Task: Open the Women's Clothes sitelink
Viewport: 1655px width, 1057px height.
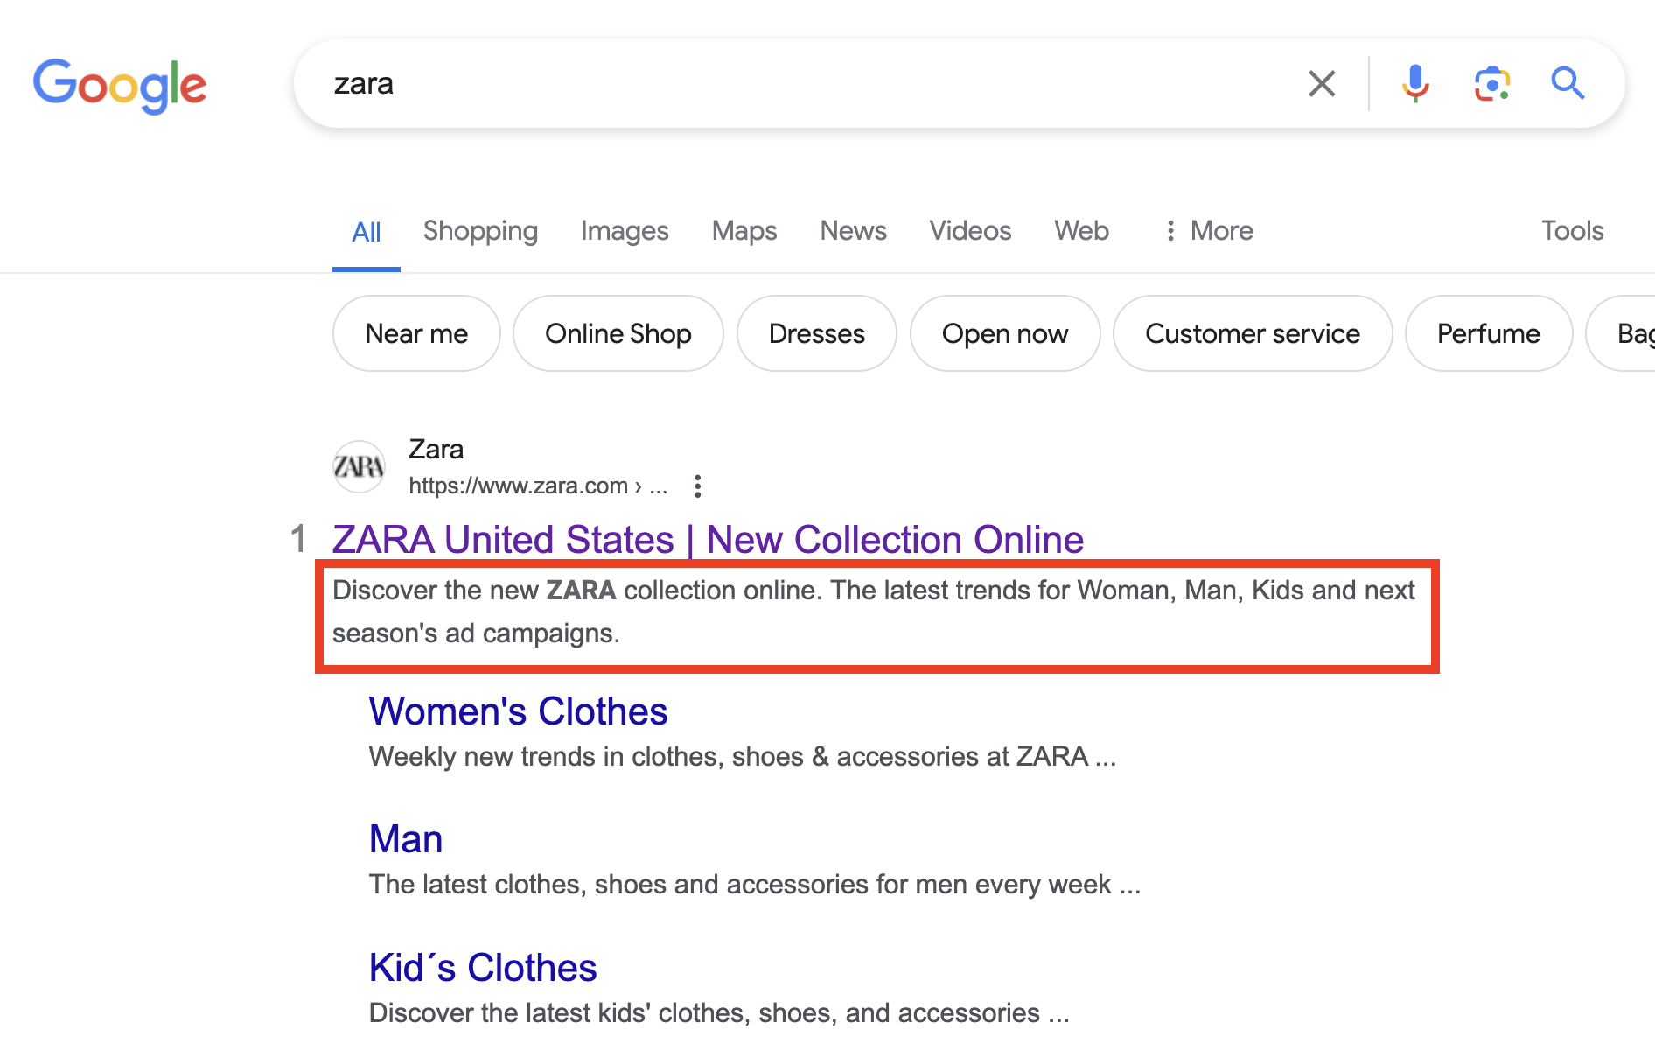Action: point(519,711)
